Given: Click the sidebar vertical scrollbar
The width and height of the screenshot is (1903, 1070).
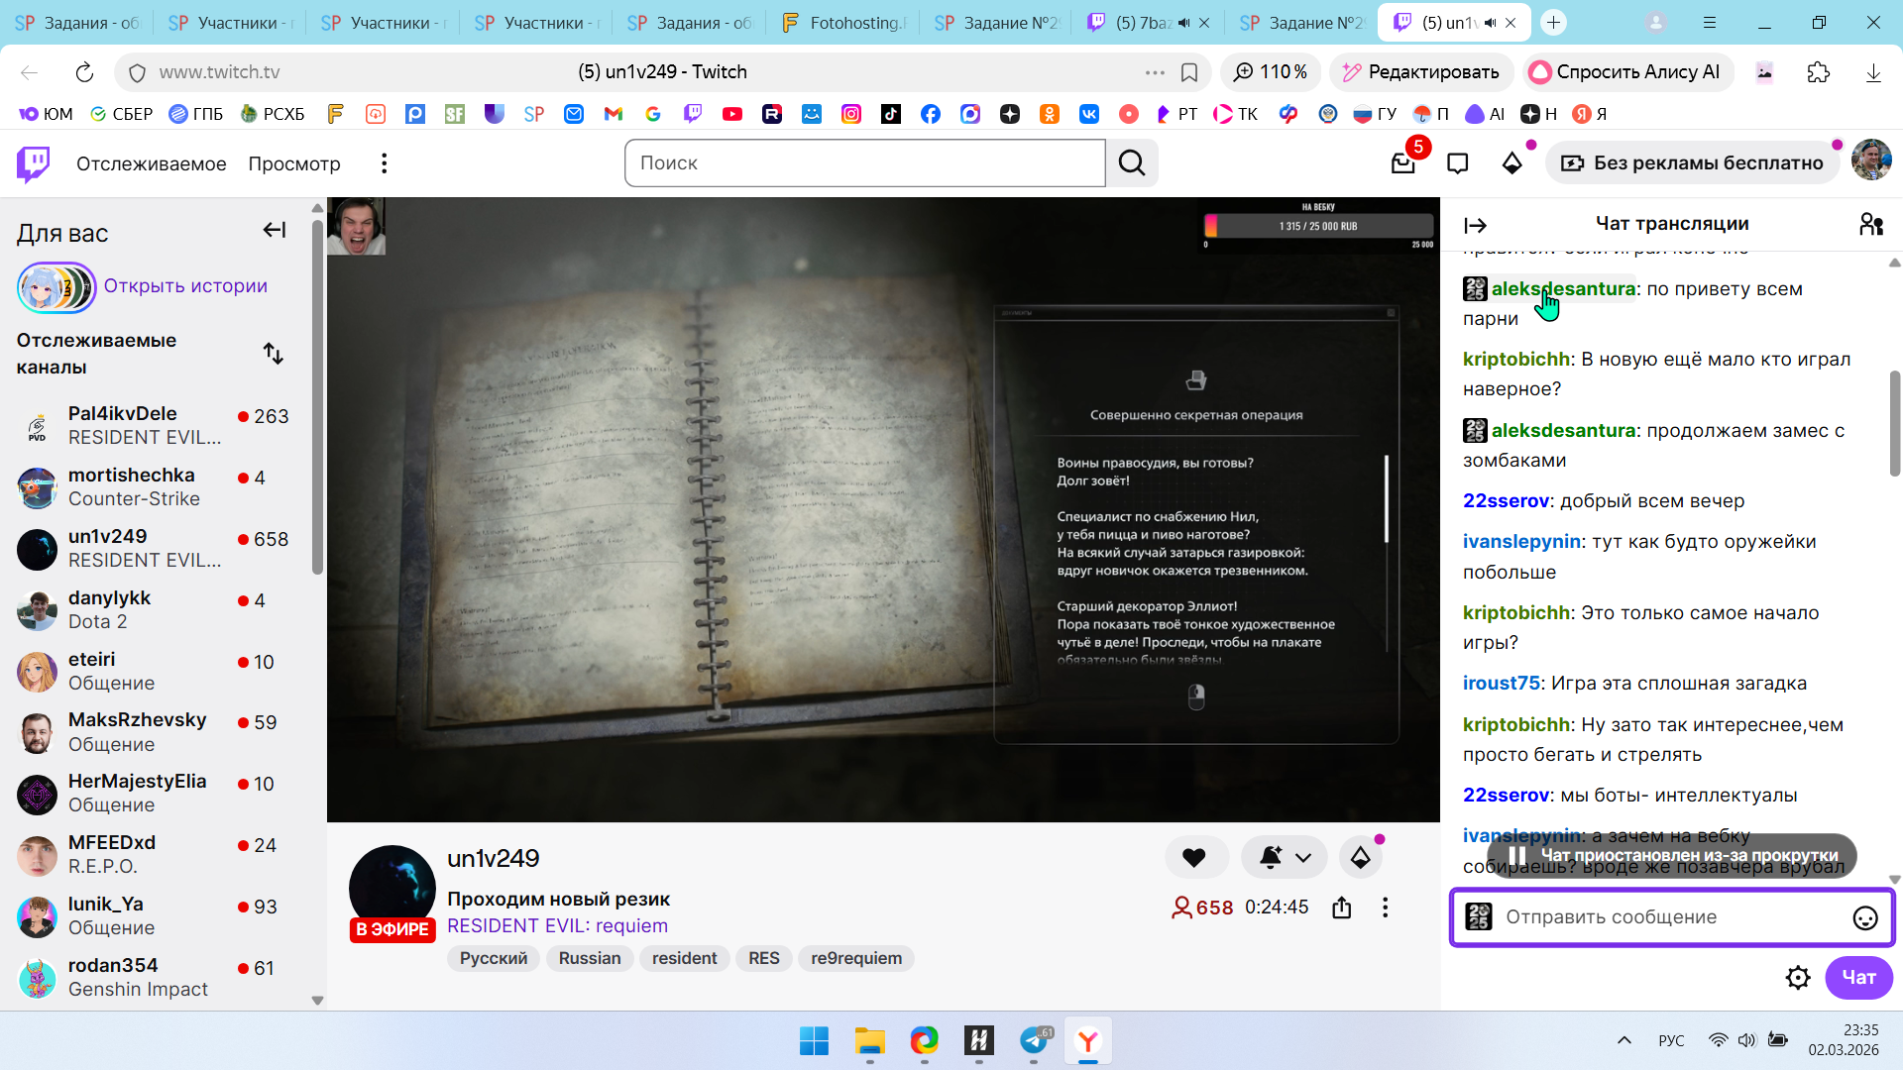Looking at the screenshot, I should point(317,396).
